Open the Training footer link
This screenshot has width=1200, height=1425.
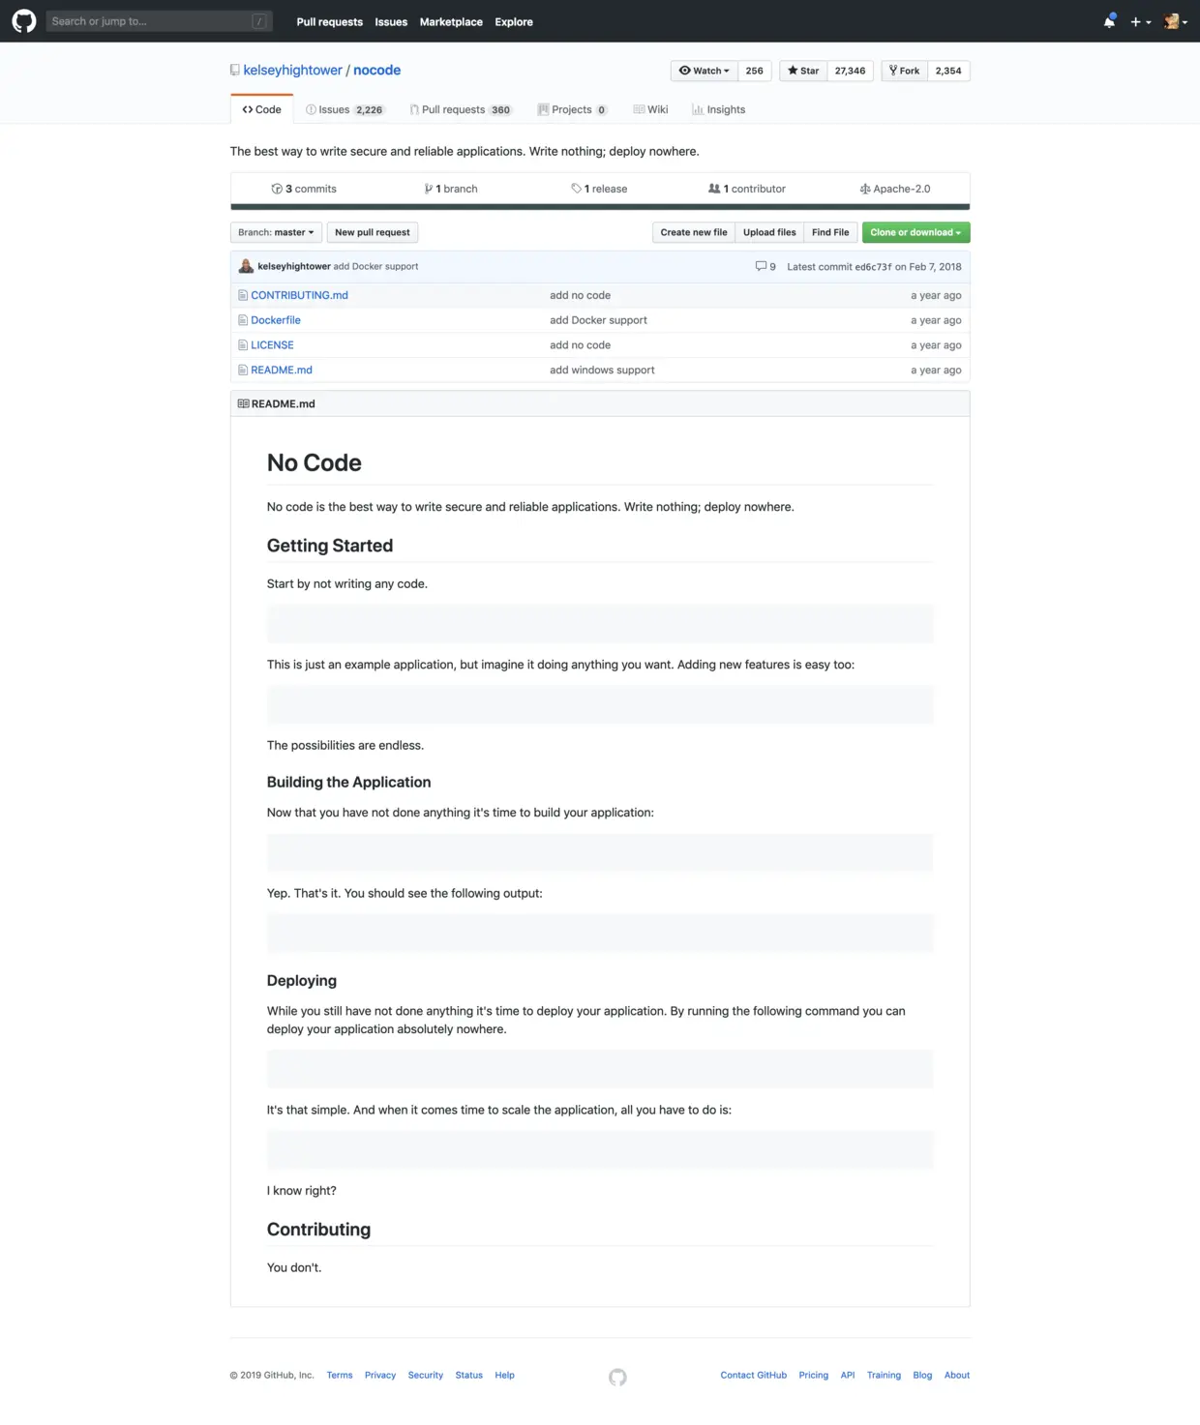click(x=884, y=1375)
